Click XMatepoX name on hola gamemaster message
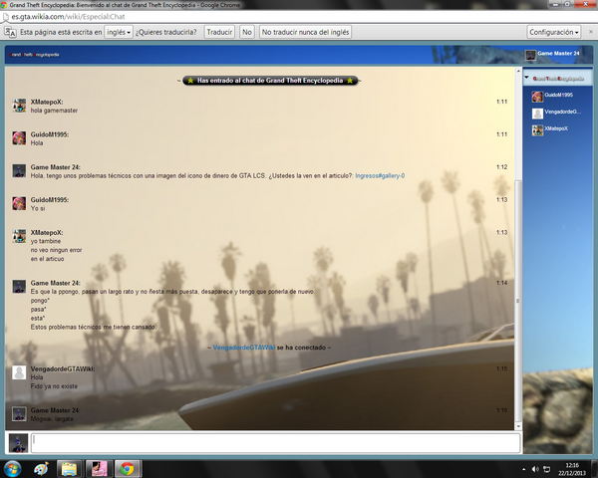 [47, 102]
